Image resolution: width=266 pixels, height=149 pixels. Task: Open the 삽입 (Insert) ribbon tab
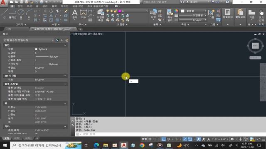pyautogui.click(x=20, y=6)
